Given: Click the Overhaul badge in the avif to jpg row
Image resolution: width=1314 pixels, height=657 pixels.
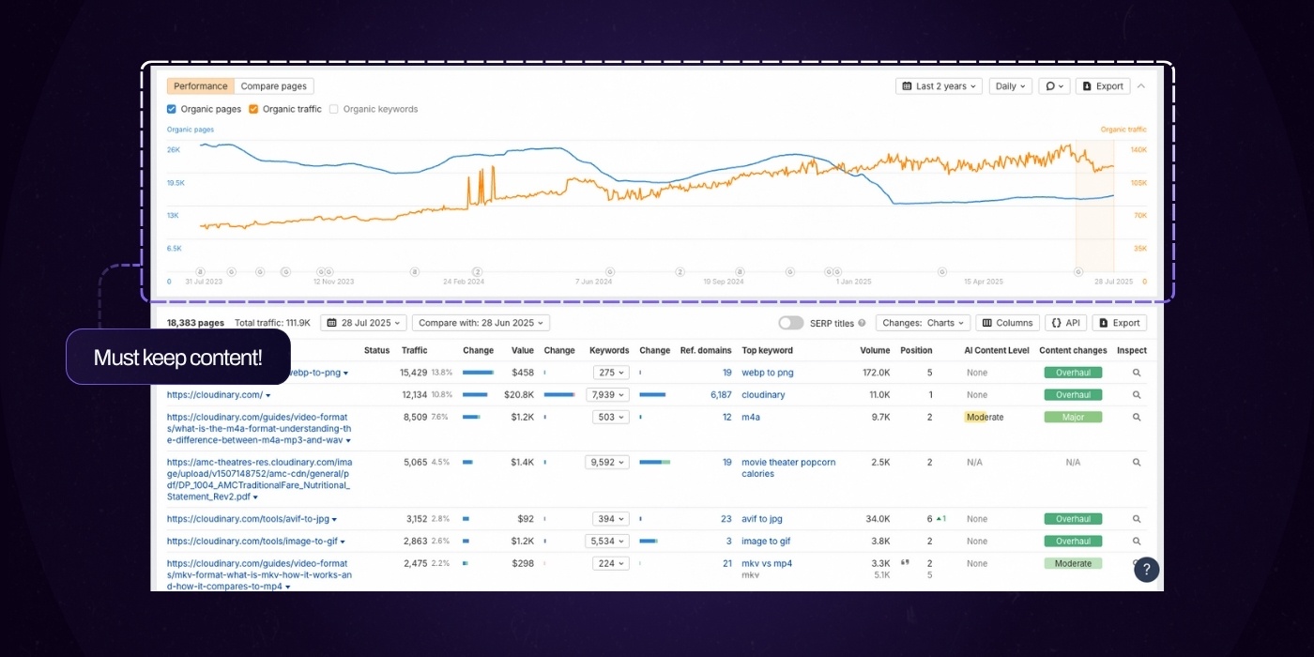Looking at the screenshot, I should click(x=1073, y=519).
